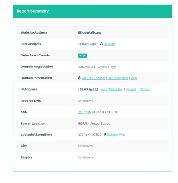Image resolution: width=178 pixels, height=183 pixels.
Task: Click the 2011-06-24 domain registration date
Action: pos(87,67)
